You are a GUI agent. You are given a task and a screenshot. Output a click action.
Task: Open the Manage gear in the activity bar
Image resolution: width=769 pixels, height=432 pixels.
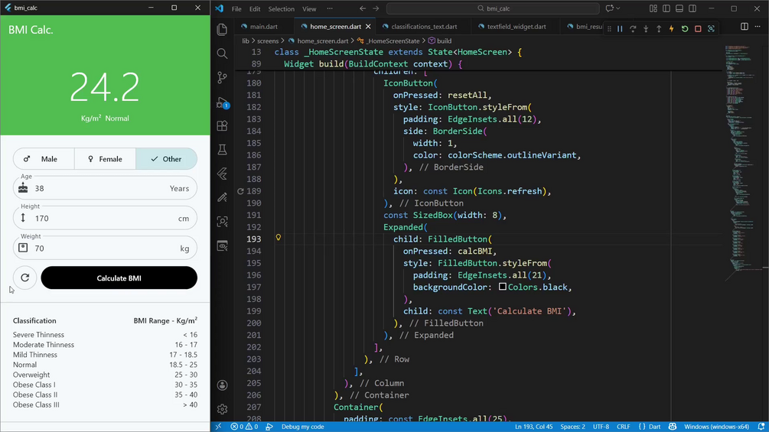[222, 409]
